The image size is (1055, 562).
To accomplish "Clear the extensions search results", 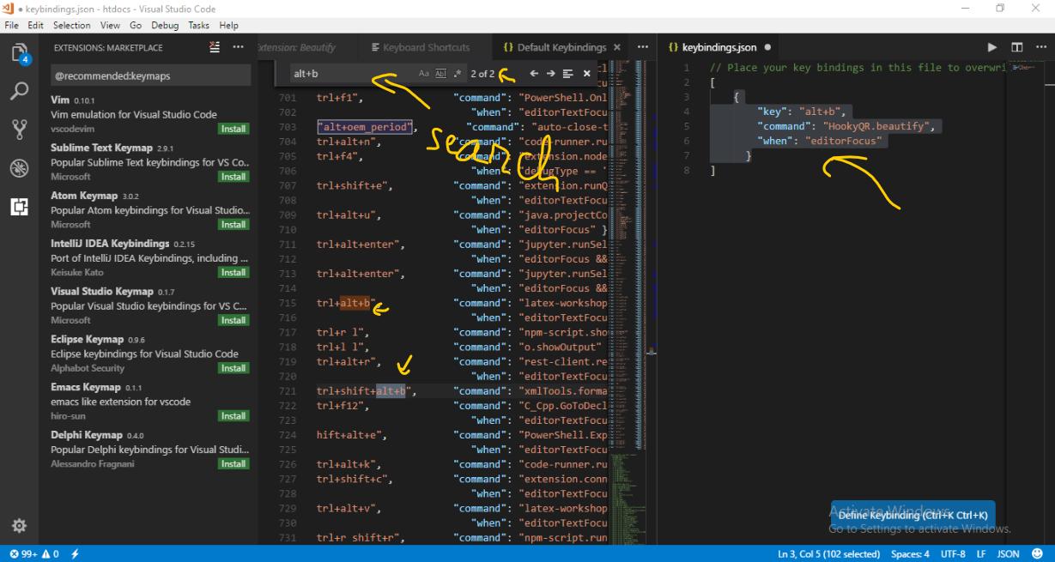I will tap(215, 48).
